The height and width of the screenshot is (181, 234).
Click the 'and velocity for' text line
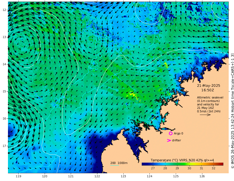click(x=208, y=104)
